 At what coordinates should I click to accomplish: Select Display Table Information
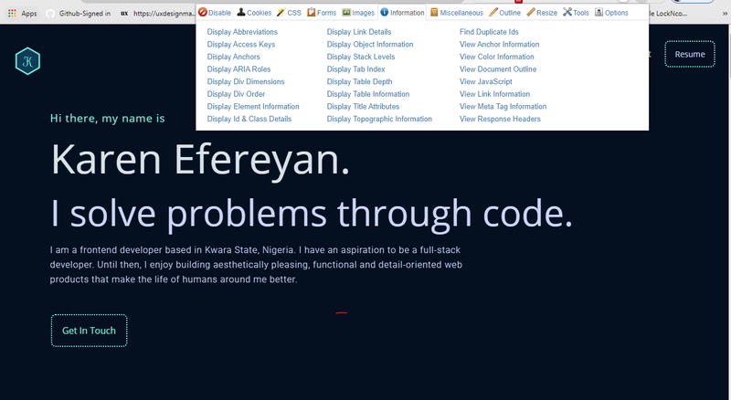tap(368, 94)
